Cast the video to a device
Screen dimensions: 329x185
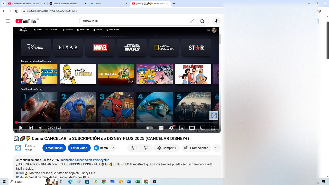203,128
